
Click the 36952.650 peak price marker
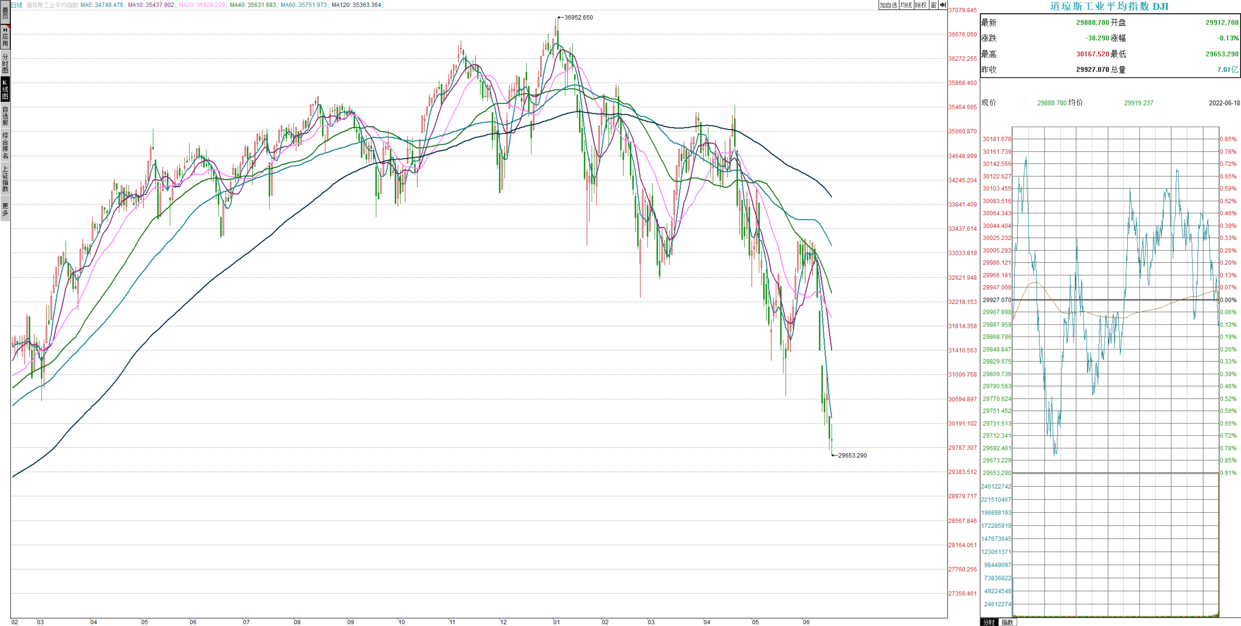[x=578, y=17]
